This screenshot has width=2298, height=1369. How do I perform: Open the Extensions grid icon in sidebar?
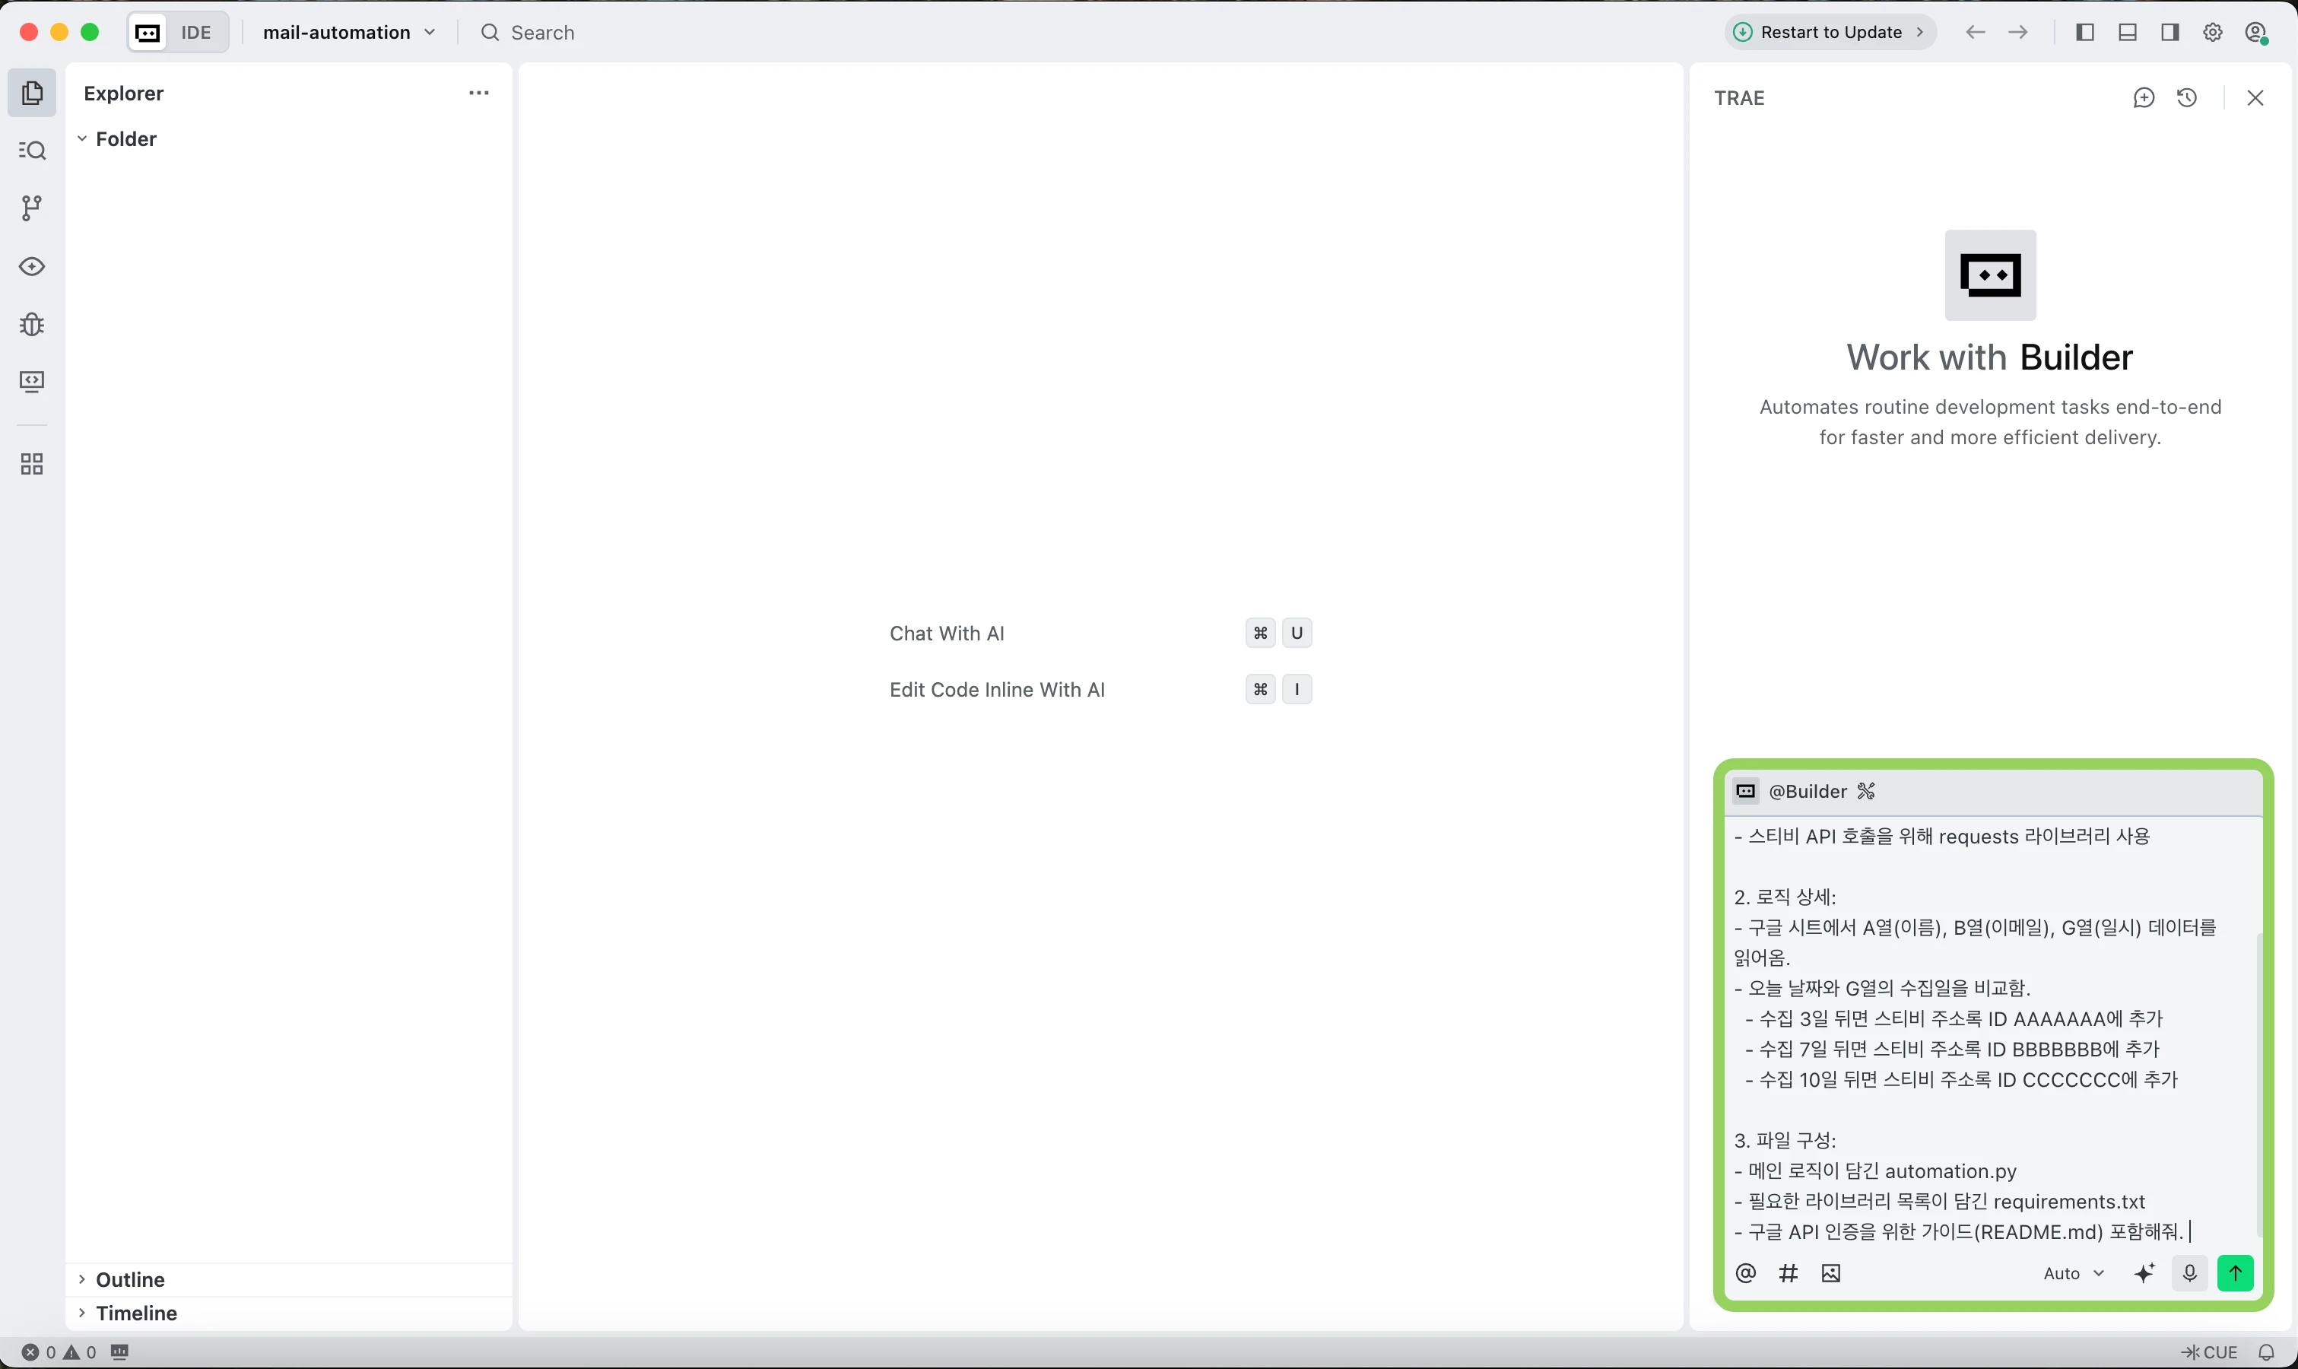[x=32, y=464]
